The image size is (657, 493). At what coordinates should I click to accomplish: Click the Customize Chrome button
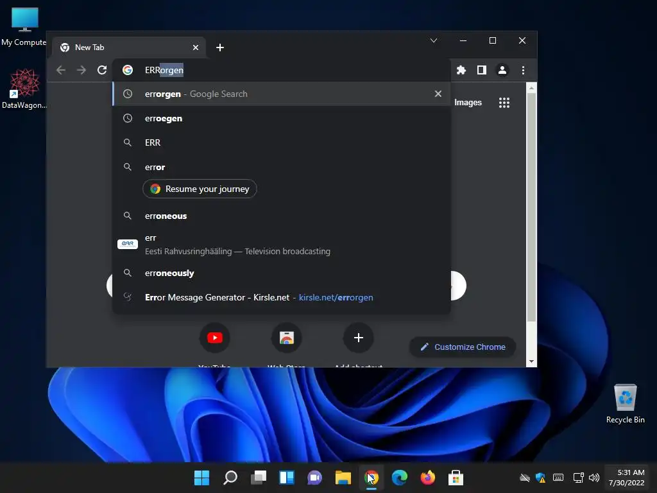[x=463, y=347]
